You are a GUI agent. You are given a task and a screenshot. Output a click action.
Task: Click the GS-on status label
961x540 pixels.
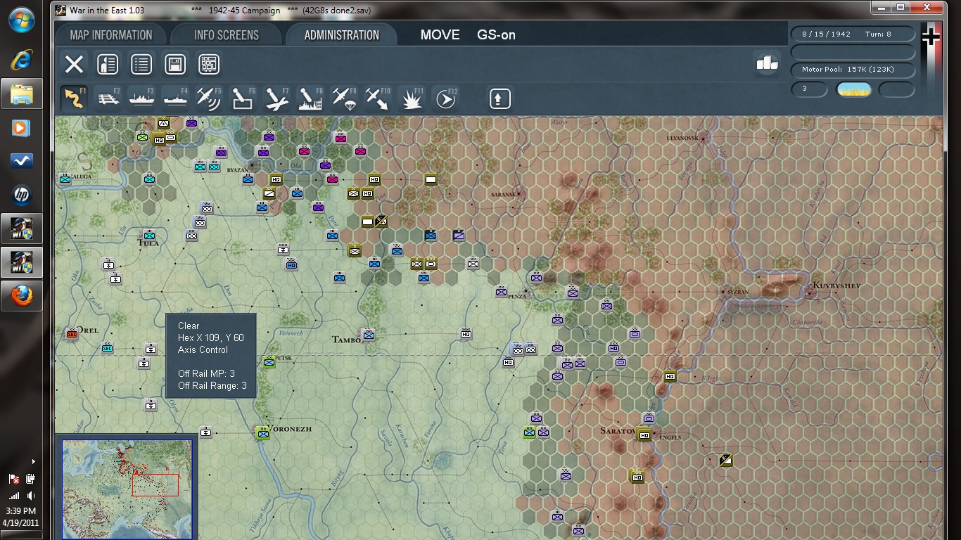[x=496, y=35]
